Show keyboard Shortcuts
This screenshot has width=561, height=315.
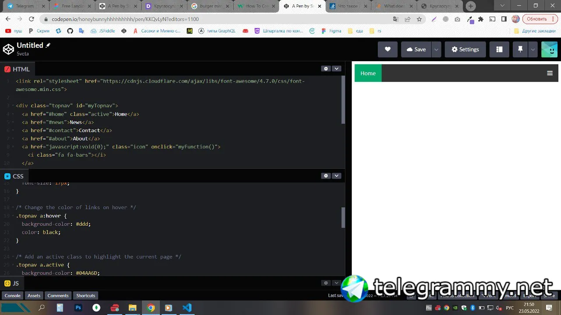click(x=85, y=296)
